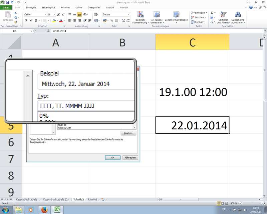This screenshot has height=214, width=267.
Task: Switch to the Formeln ribbon tab
Action: pyautogui.click(x=65, y=7)
